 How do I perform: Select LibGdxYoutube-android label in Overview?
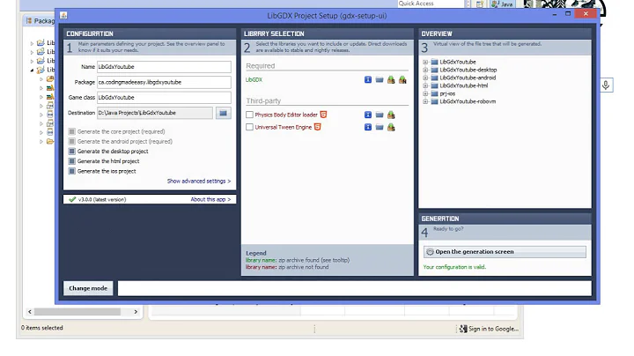[468, 78]
